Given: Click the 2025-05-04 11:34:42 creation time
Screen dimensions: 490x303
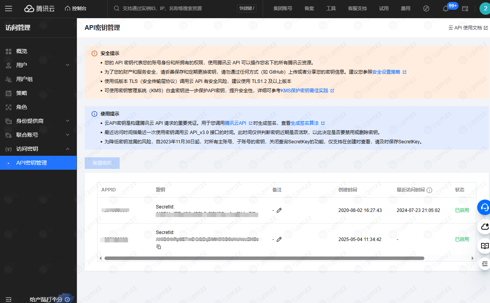Looking at the screenshot, I should [x=360, y=239].
